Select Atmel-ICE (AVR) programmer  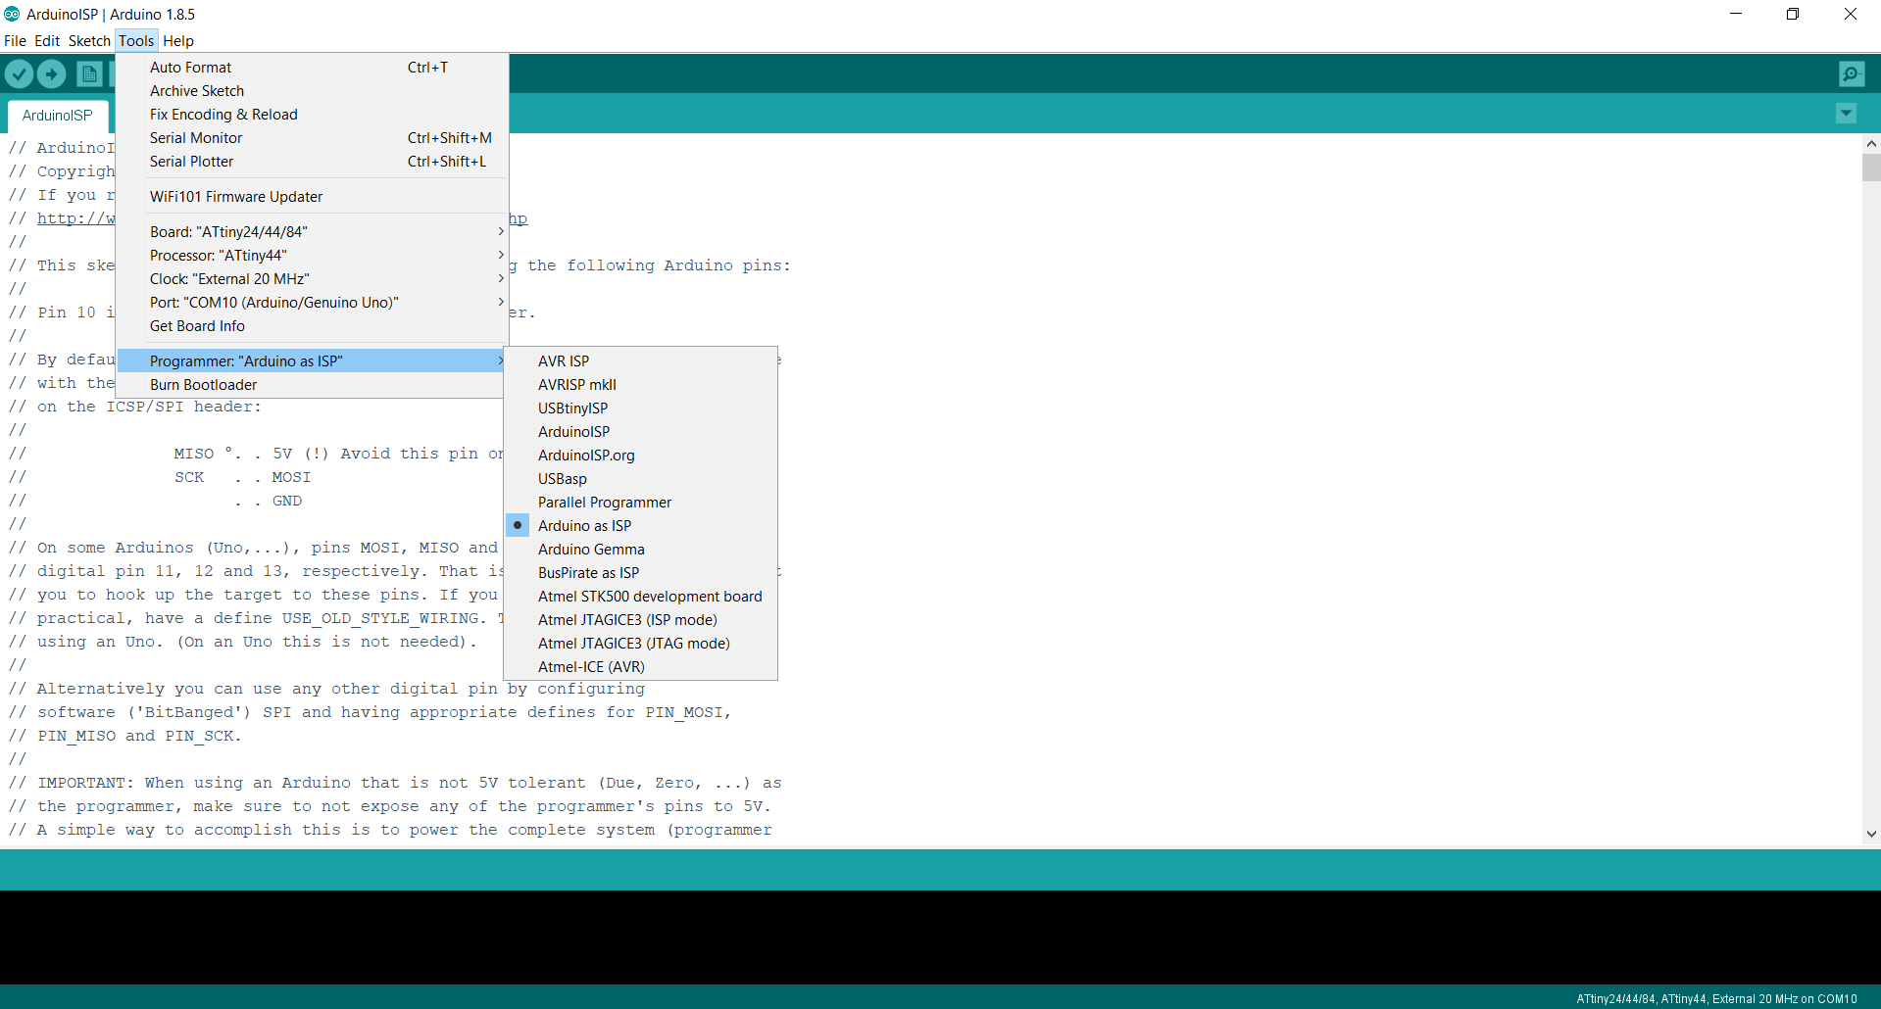coord(641,667)
